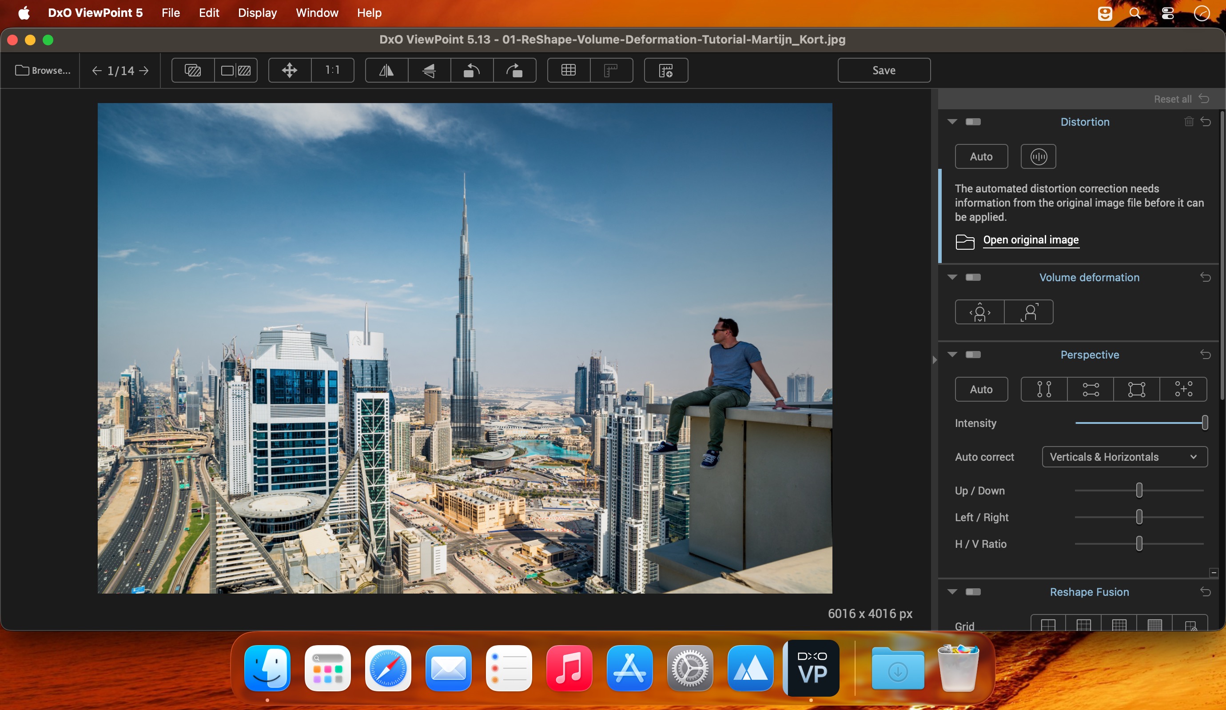Click Auto in the Perspective panel

tap(981, 389)
